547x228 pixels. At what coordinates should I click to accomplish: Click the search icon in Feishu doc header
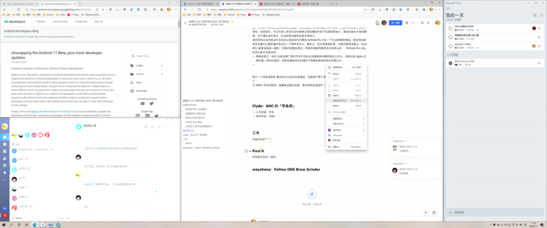tap(422, 23)
